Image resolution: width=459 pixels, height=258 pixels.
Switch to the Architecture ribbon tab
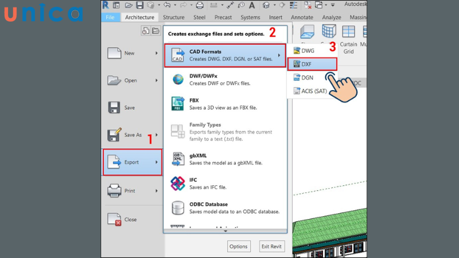pos(139,17)
